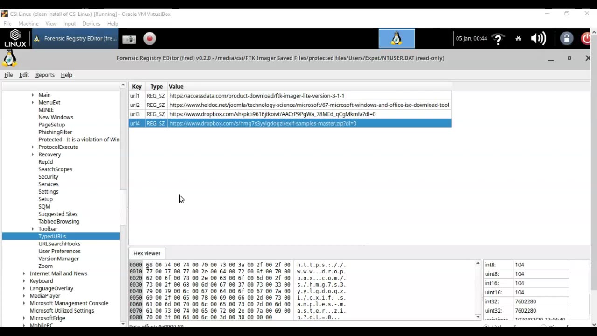This screenshot has width=597, height=336.
Task: Click the Tux penguin icon in the taskbar
Action: 396,38
